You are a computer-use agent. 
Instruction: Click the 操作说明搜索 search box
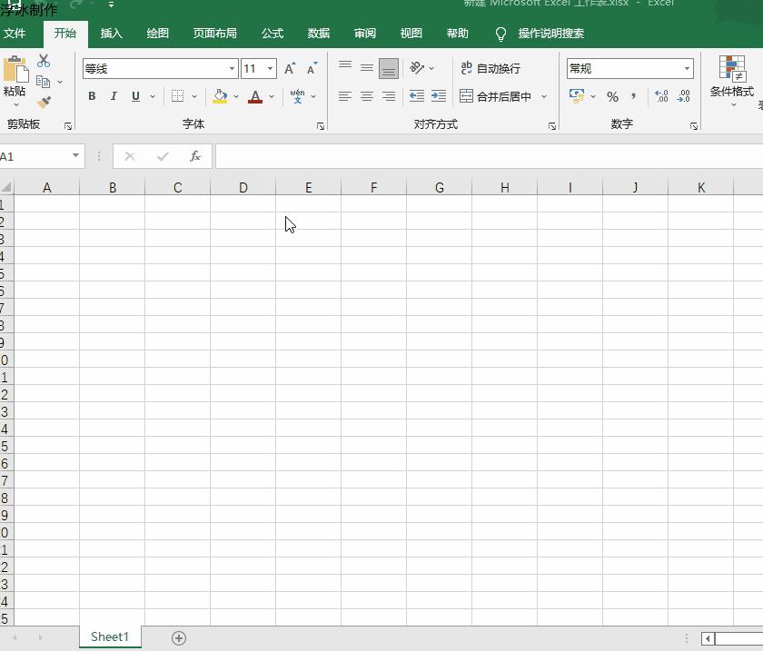550,34
